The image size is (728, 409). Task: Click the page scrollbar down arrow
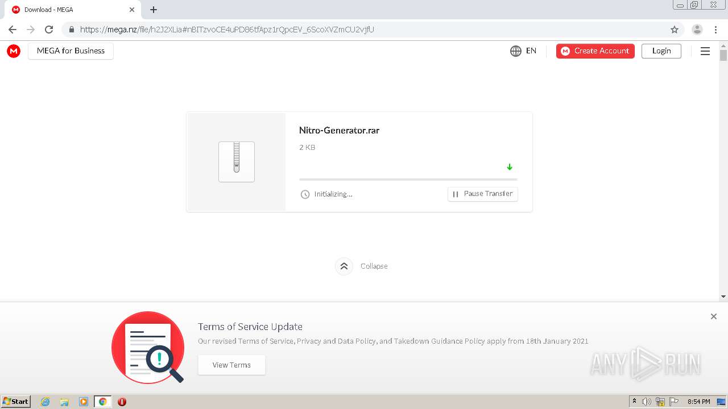point(723,297)
